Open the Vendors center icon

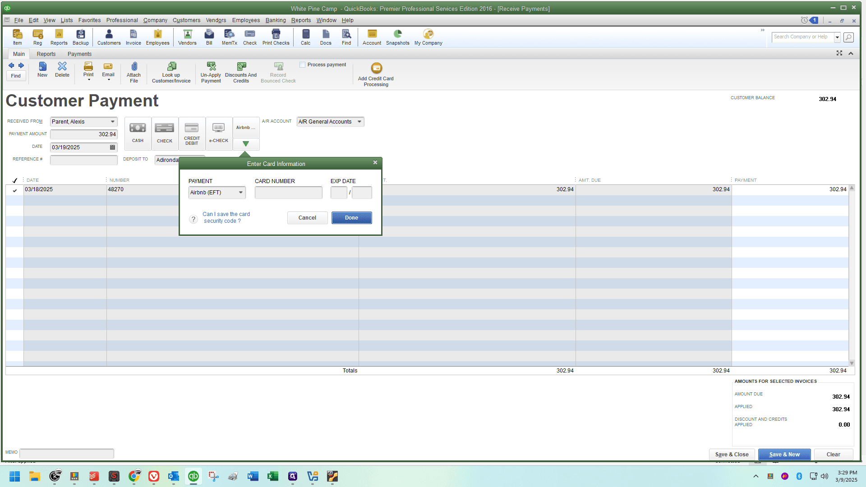coord(187,37)
